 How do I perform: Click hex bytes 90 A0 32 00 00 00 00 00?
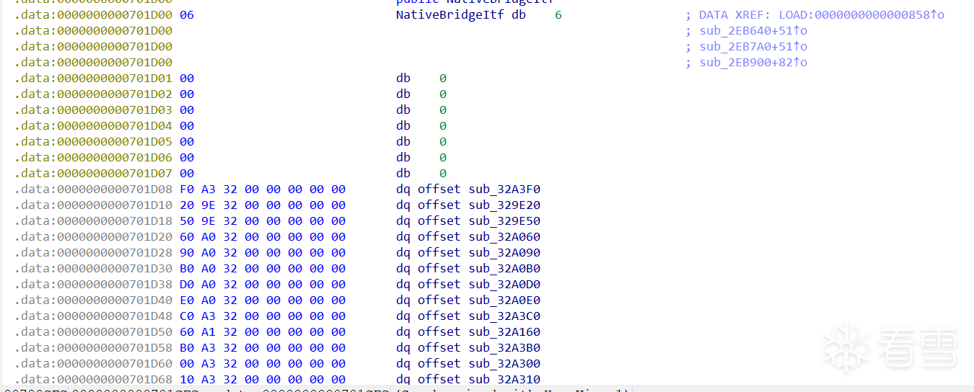coord(263,252)
